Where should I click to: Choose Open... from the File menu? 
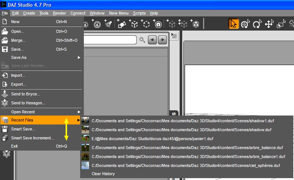pos(42,31)
